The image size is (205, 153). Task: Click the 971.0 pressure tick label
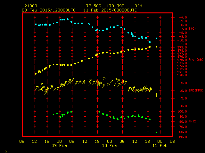[182, 72]
